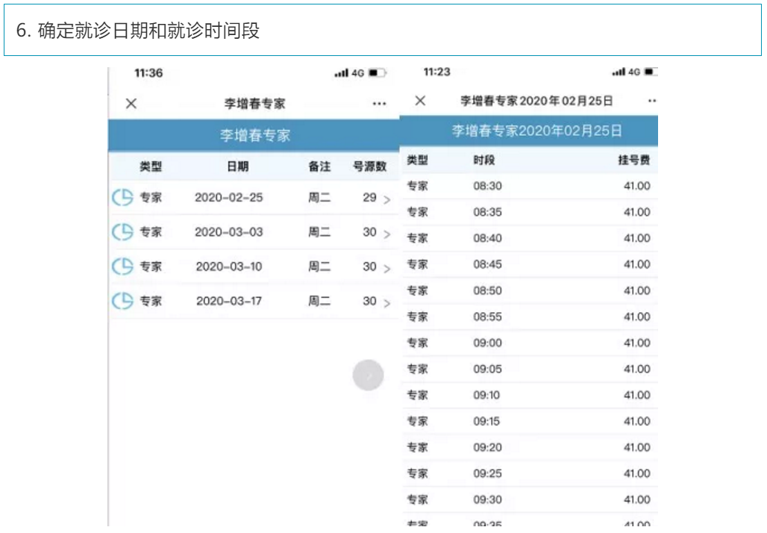The height and width of the screenshot is (533, 767).
Task: Select the date 2020-03-17
Action: coord(229,301)
